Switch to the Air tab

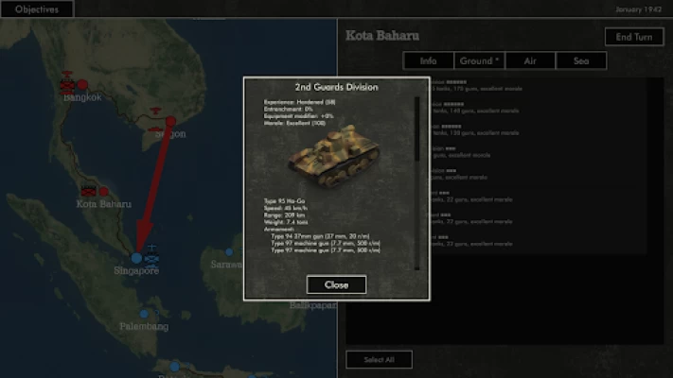[x=530, y=60]
